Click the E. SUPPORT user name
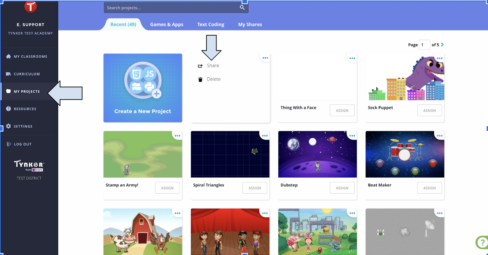The height and width of the screenshot is (255, 488). [31, 25]
